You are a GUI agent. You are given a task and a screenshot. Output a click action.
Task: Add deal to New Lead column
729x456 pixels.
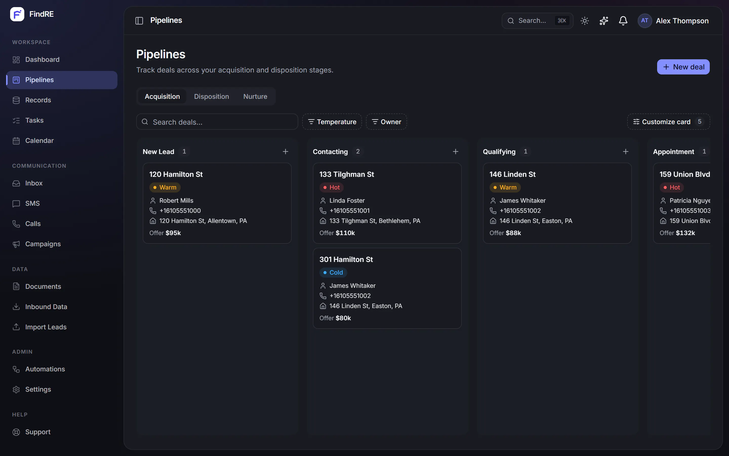click(x=285, y=151)
